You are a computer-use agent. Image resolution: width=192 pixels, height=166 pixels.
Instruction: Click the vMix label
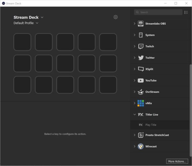click(x=149, y=103)
